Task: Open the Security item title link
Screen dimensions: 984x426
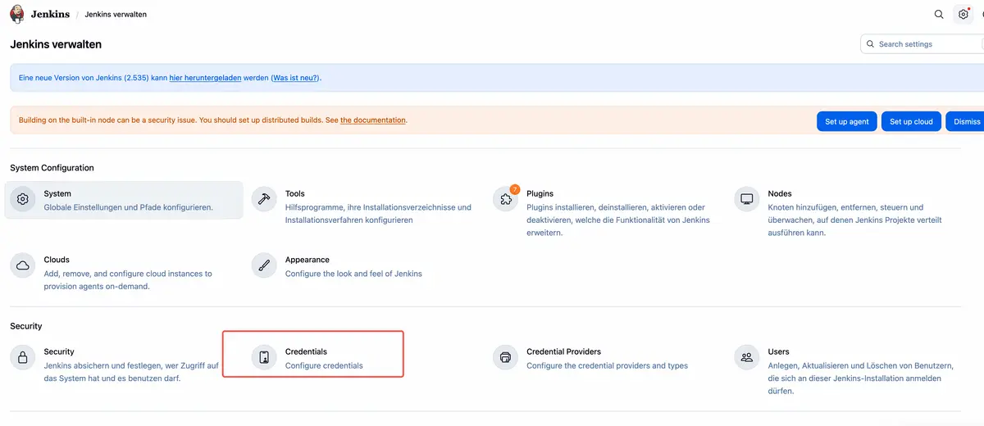Action: [x=59, y=351]
